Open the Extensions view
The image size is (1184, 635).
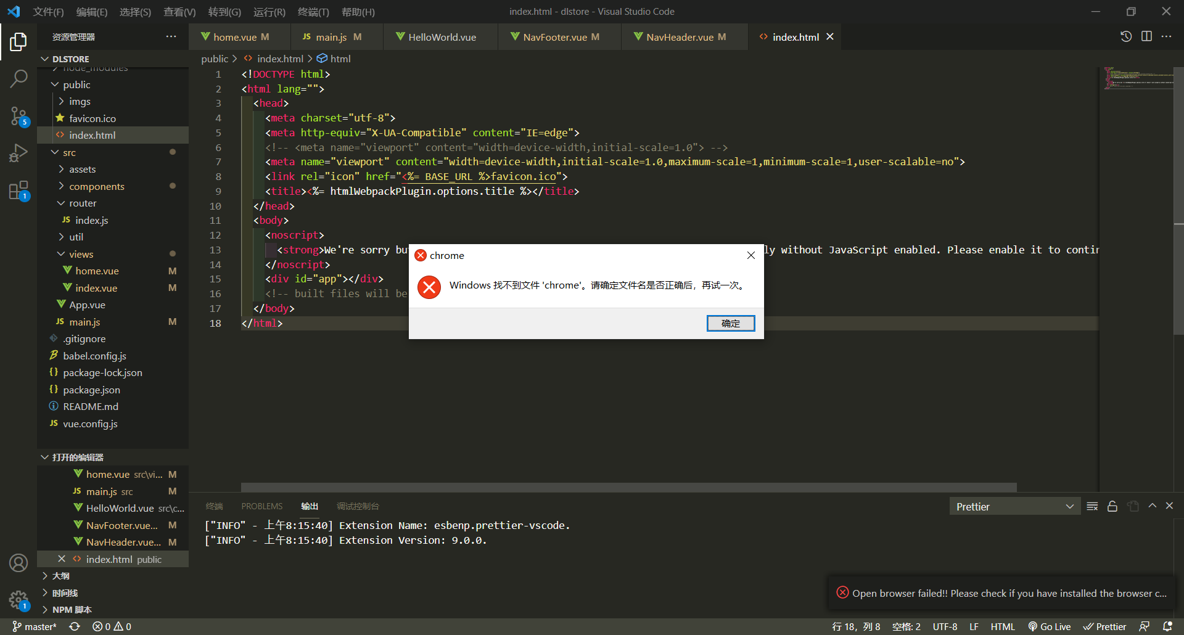(18, 190)
